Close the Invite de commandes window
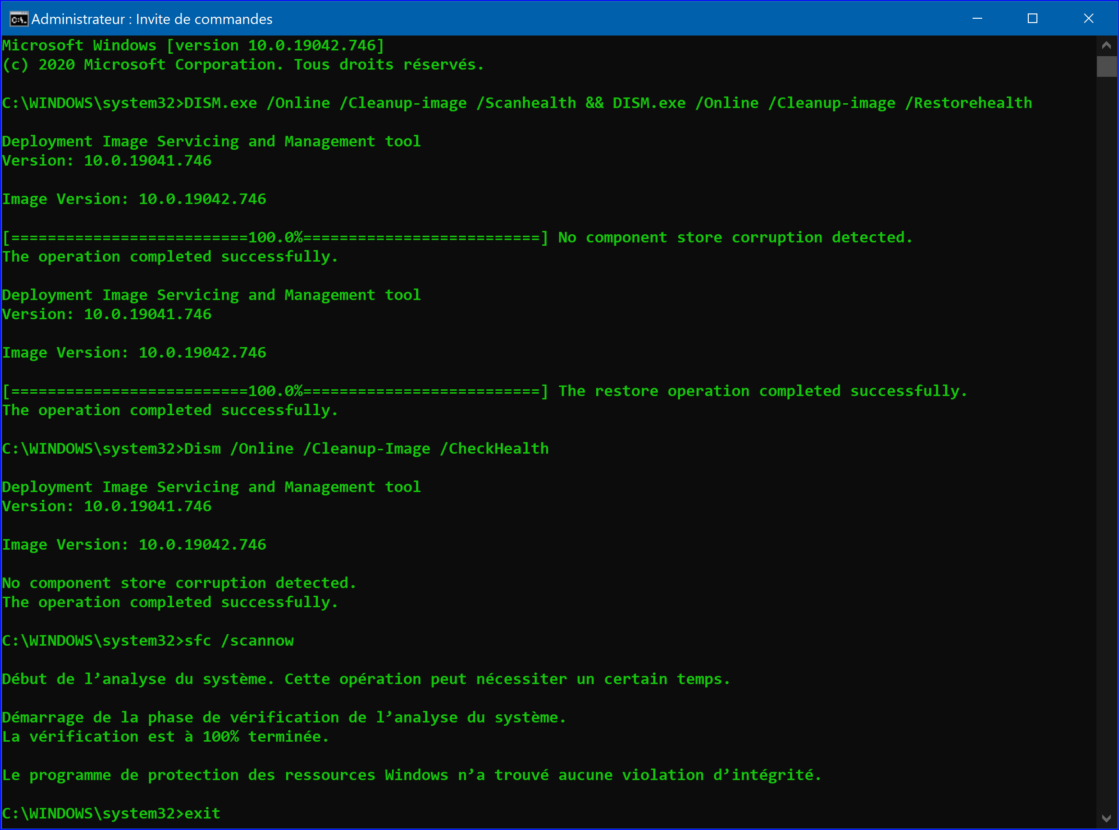Image resolution: width=1119 pixels, height=830 pixels. tap(1088, 19)
